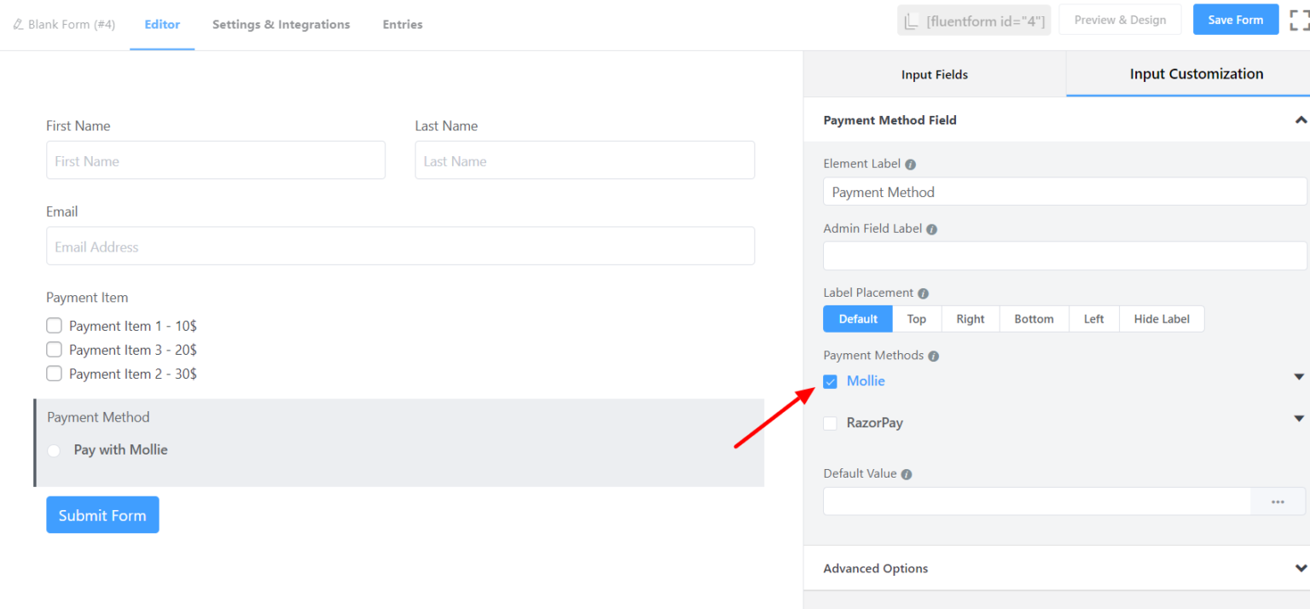This screenshot has width=1310, height=609.
Task: Click the info icon beside Element Label
Action: coord(910,163)
